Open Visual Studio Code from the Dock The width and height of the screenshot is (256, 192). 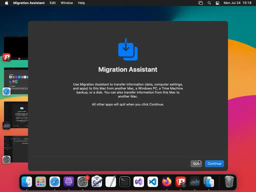[x=153, y=182]
